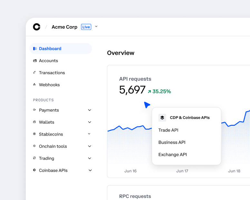Click the Coinbase logo icon
The image size is (250, 200).
click(x=36, y=27)
